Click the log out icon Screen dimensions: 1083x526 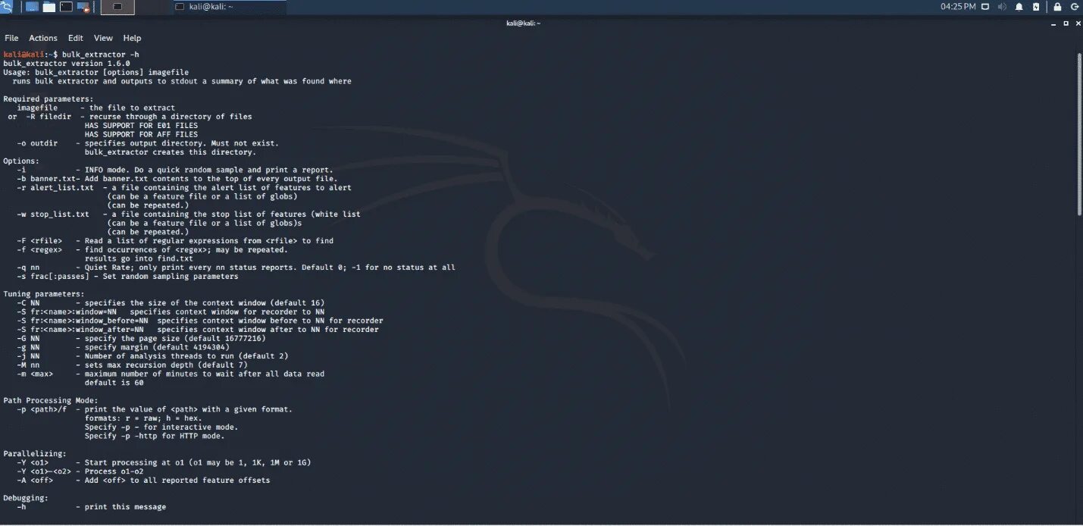[x=1075, y=7]
